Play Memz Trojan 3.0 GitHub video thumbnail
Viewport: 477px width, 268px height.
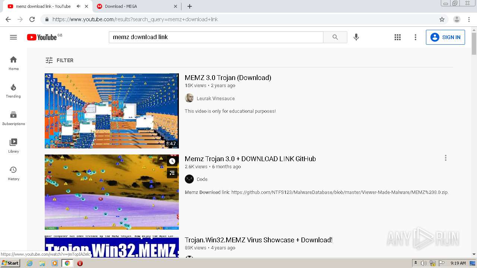112,192
